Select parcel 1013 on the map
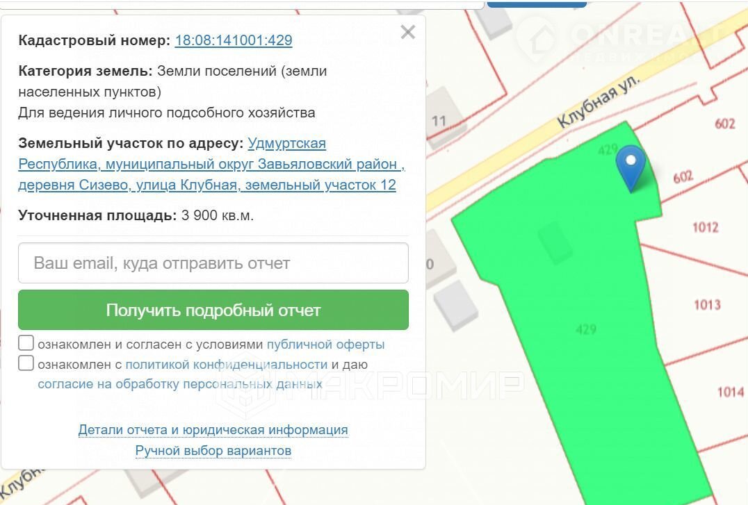This screenshot has width=748, height=505. 706,305
